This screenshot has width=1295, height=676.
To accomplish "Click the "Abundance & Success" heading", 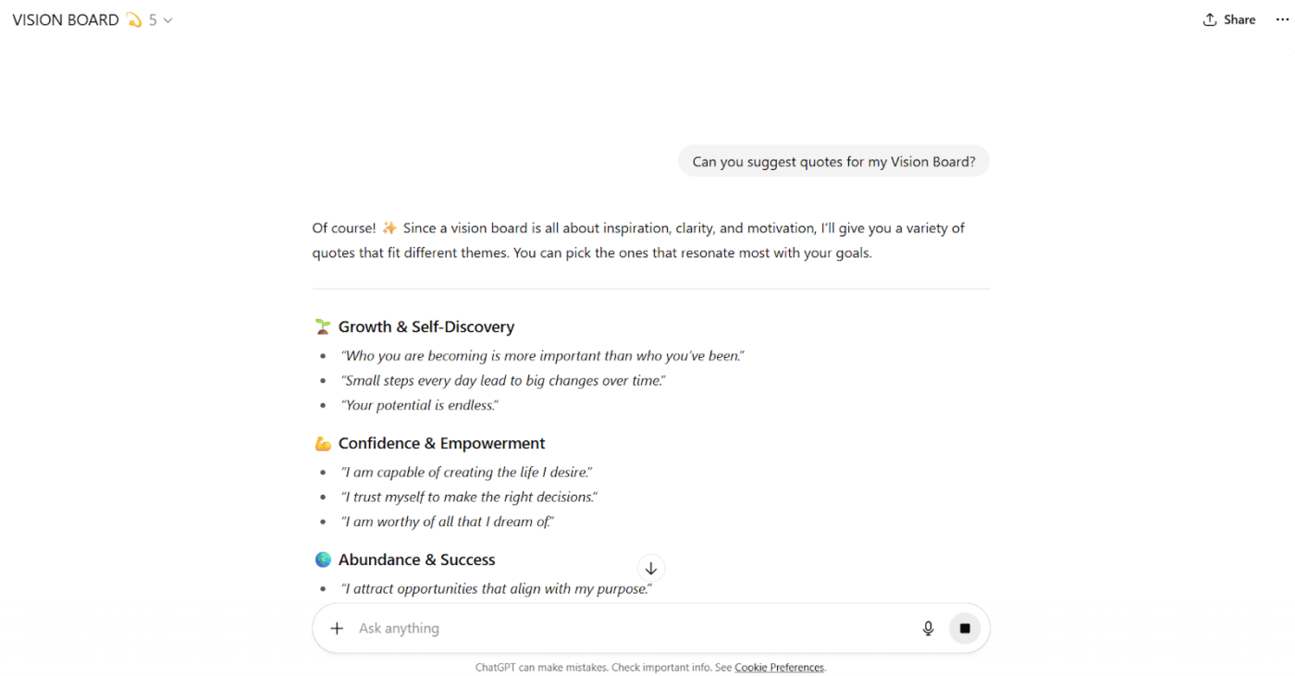I will [x=416, y=559].
